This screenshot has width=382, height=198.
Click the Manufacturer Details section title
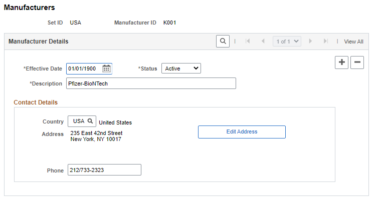[x=39, y=41]
